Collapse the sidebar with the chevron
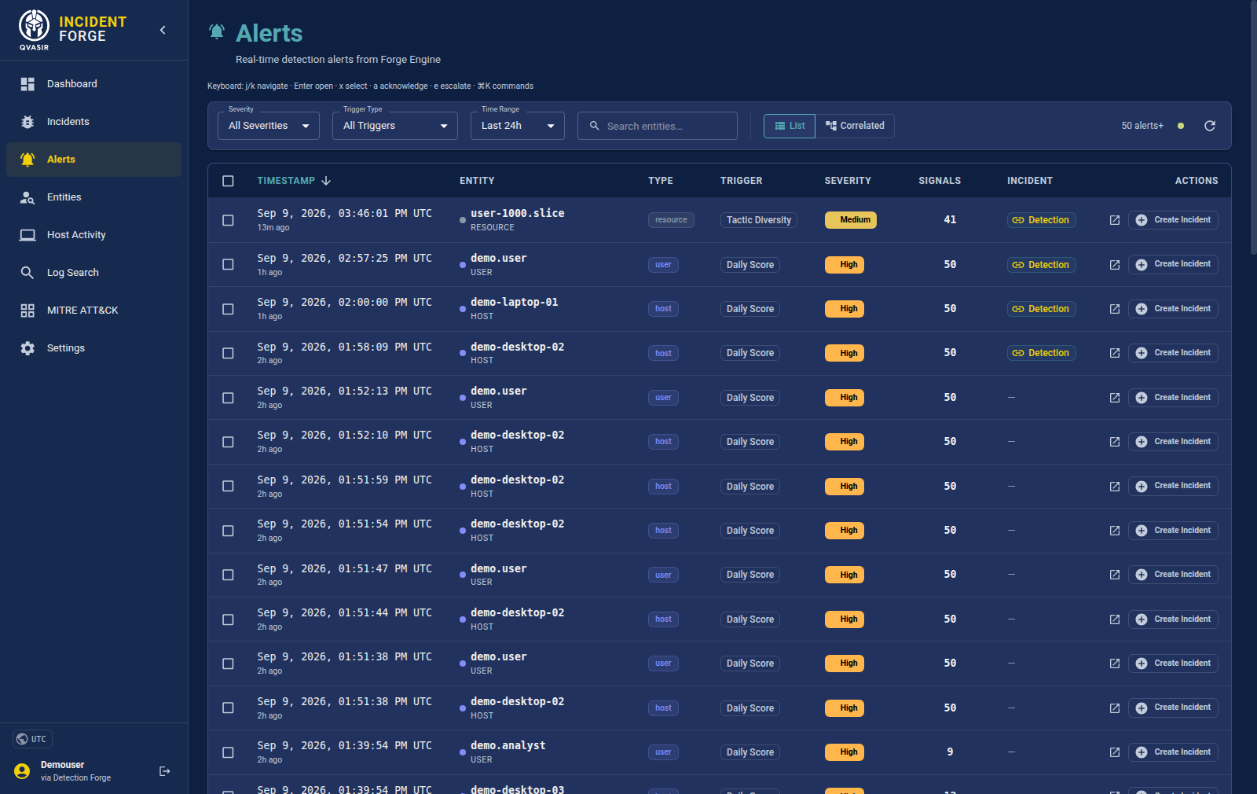The height and width of the screenshot is (794, 1257). click(163, 30)
